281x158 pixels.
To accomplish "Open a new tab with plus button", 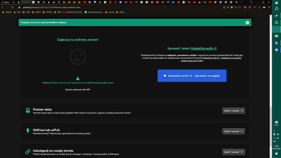I will (241, 2).
